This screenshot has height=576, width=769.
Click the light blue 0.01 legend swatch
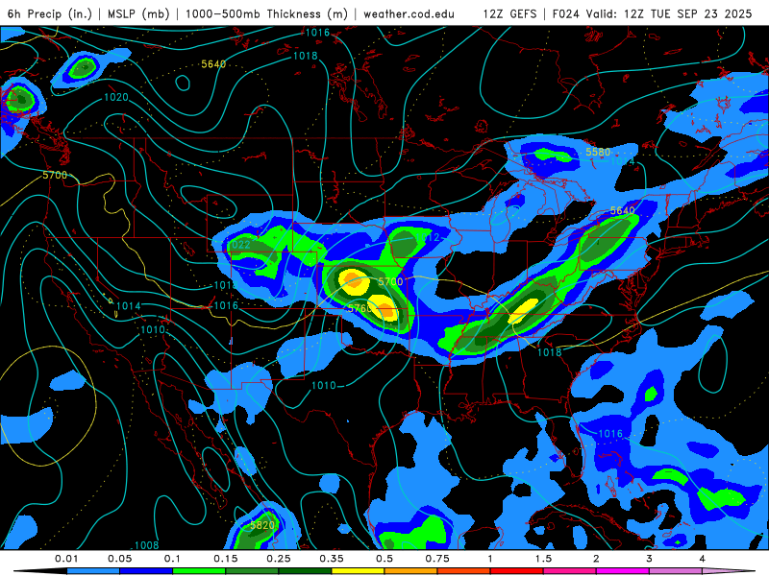tap(93, 571)
